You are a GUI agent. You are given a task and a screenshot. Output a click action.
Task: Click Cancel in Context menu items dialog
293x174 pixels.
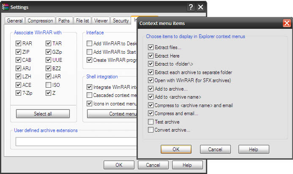[215, 149]
